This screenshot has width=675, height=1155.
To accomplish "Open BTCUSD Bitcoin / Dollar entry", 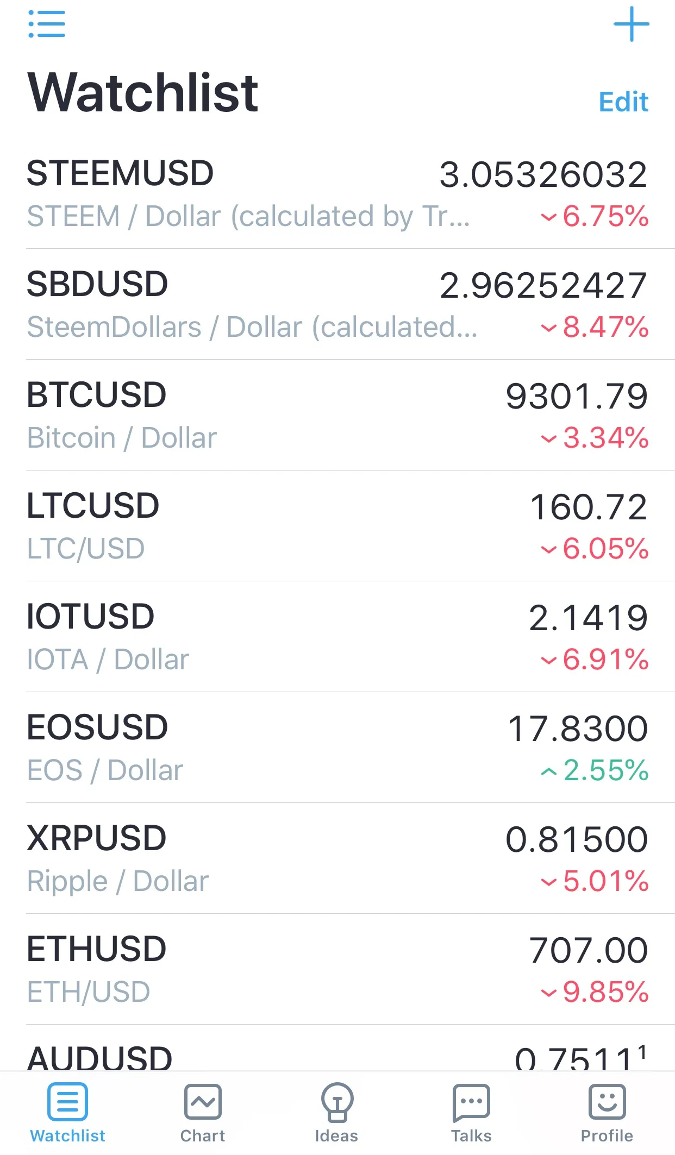I will coord(337,416).
